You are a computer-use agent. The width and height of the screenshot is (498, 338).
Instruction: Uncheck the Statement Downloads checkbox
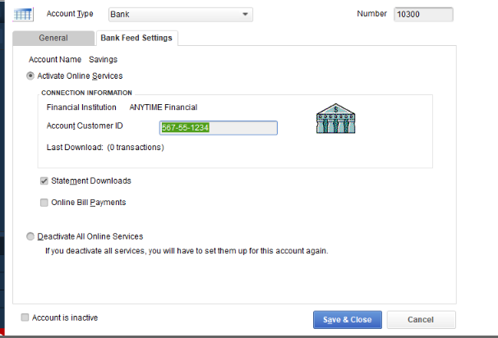click(44, 180)
